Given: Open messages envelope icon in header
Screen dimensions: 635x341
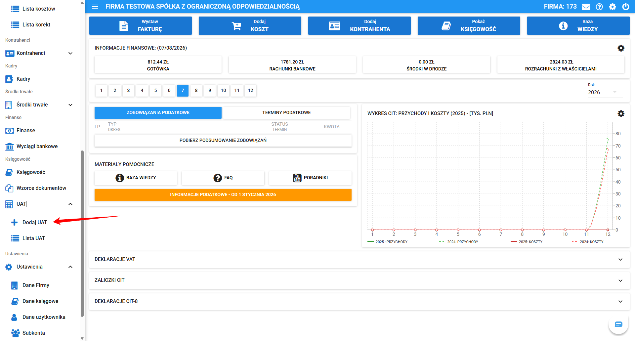Looking at the screenshot, I should point(586,7).
